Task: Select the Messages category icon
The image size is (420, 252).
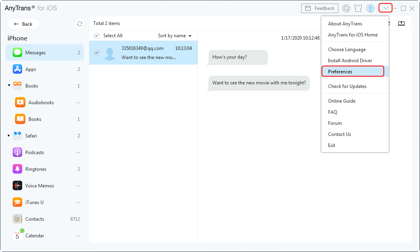Action: pos(17,53)
